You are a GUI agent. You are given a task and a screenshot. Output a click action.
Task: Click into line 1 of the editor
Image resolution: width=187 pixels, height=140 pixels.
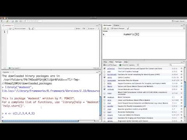(x=53, y=32)
